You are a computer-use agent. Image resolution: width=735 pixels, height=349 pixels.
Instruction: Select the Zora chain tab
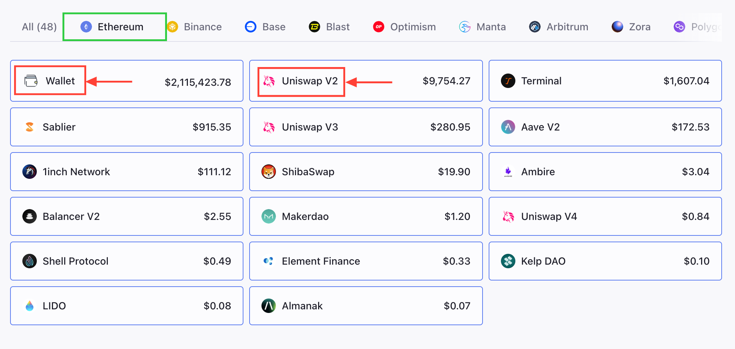(631, 26)
